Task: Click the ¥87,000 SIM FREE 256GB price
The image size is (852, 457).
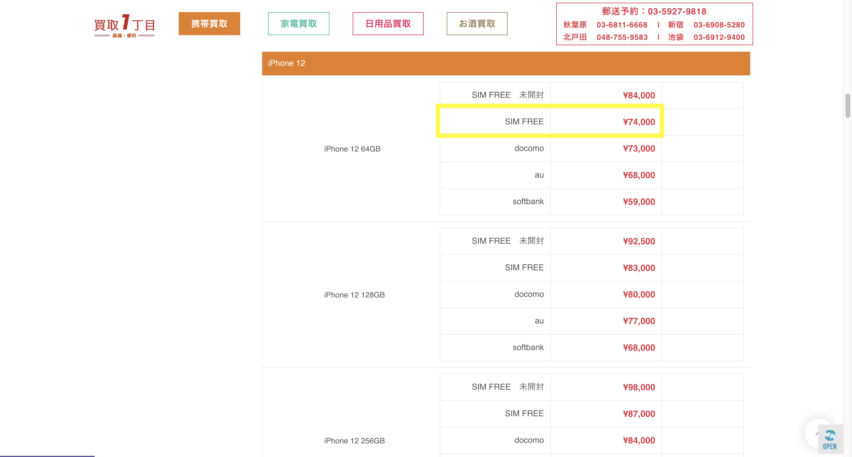Action: point(639,414)
